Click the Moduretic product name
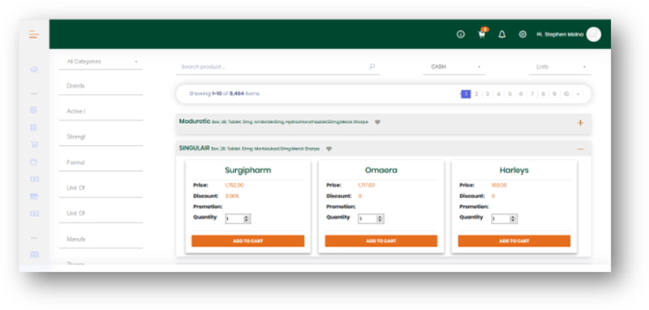Viewport: 649px width, 310px height. click(195, 121)
